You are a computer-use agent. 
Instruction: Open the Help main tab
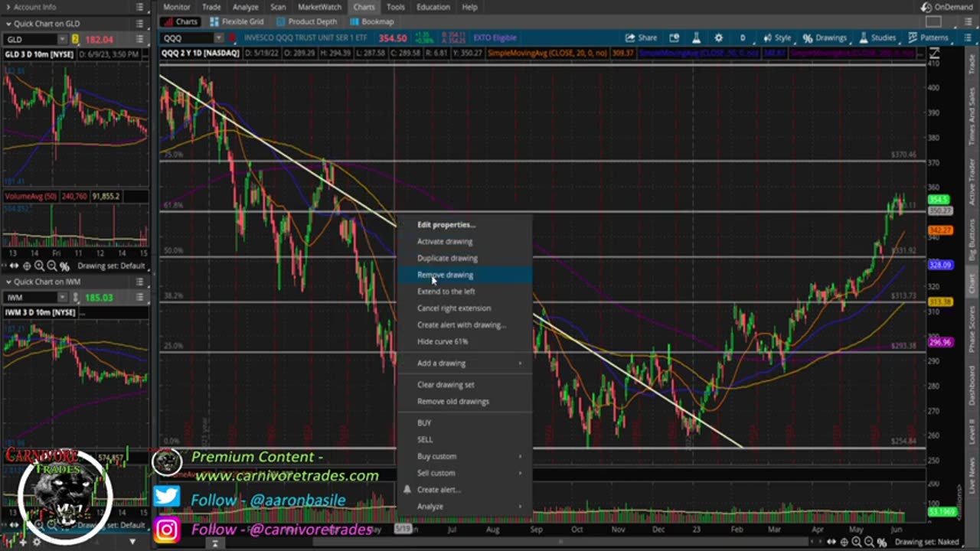tap(469, 7)
